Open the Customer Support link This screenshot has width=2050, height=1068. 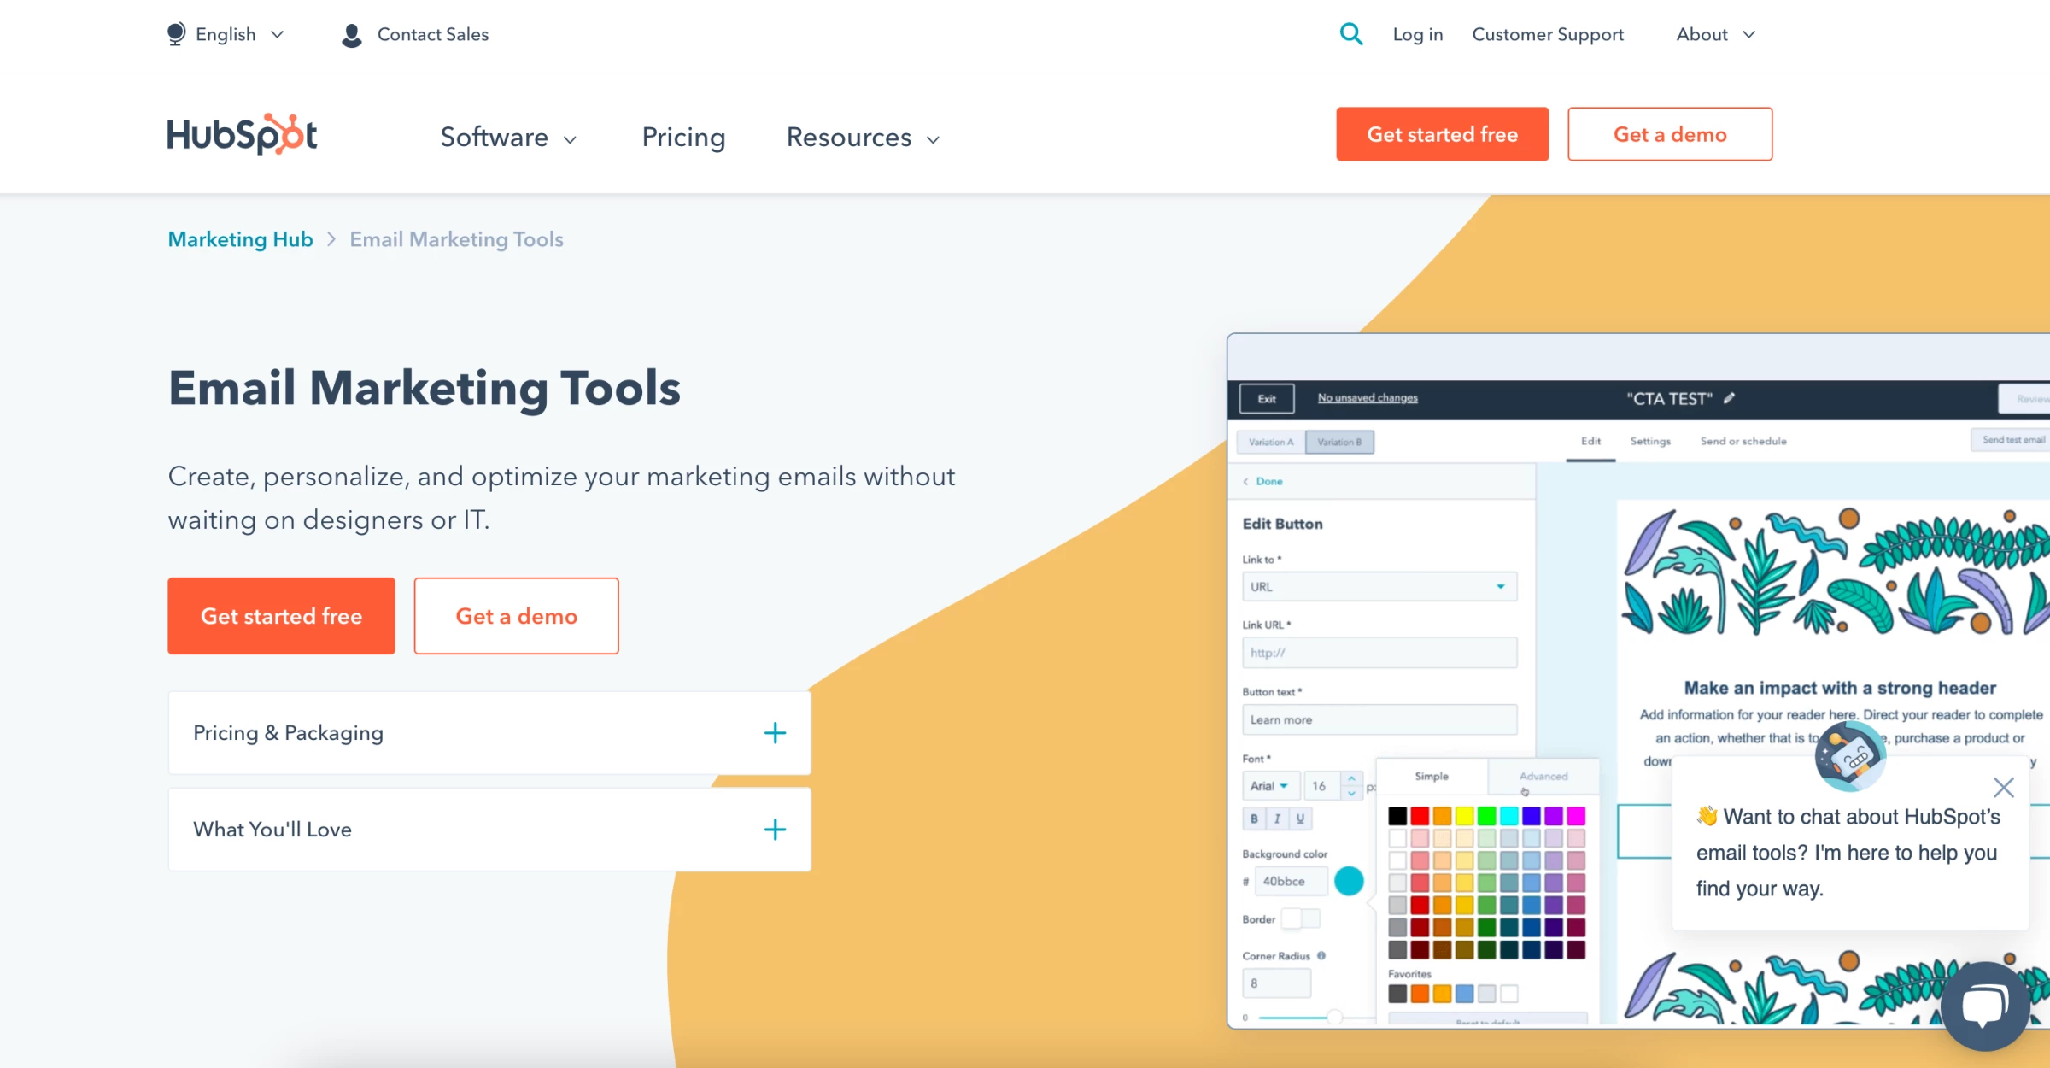click(1548, 34)
